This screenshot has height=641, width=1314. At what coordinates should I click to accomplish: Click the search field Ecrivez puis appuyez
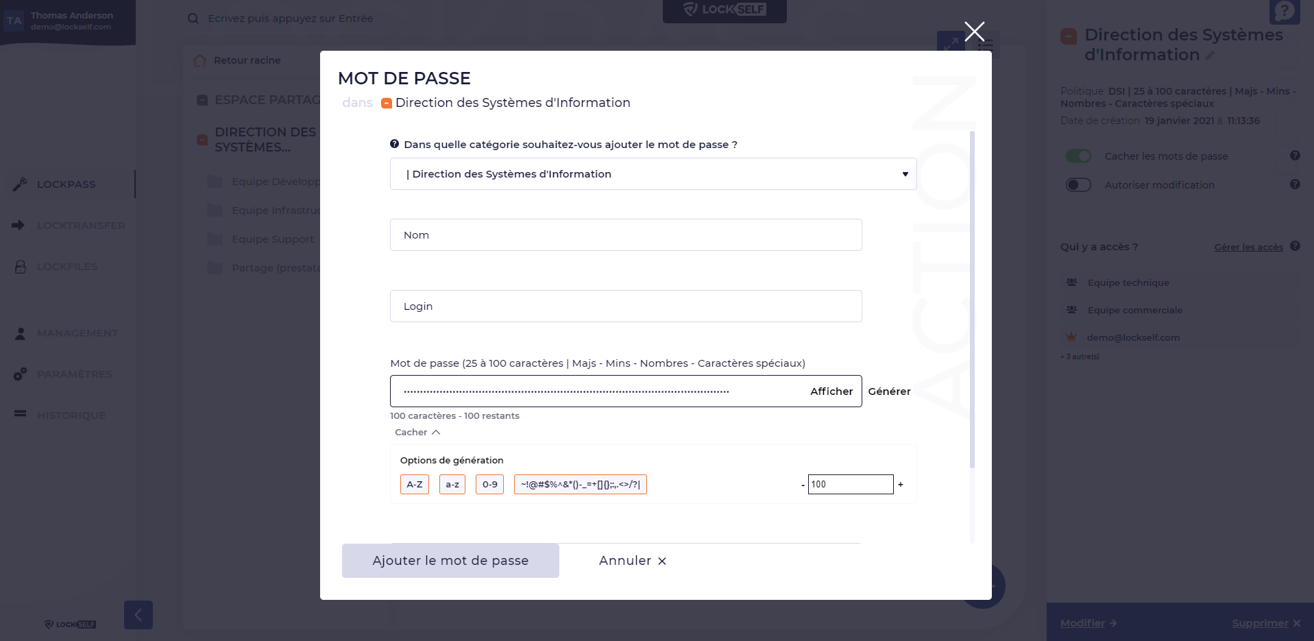[290, 19]
